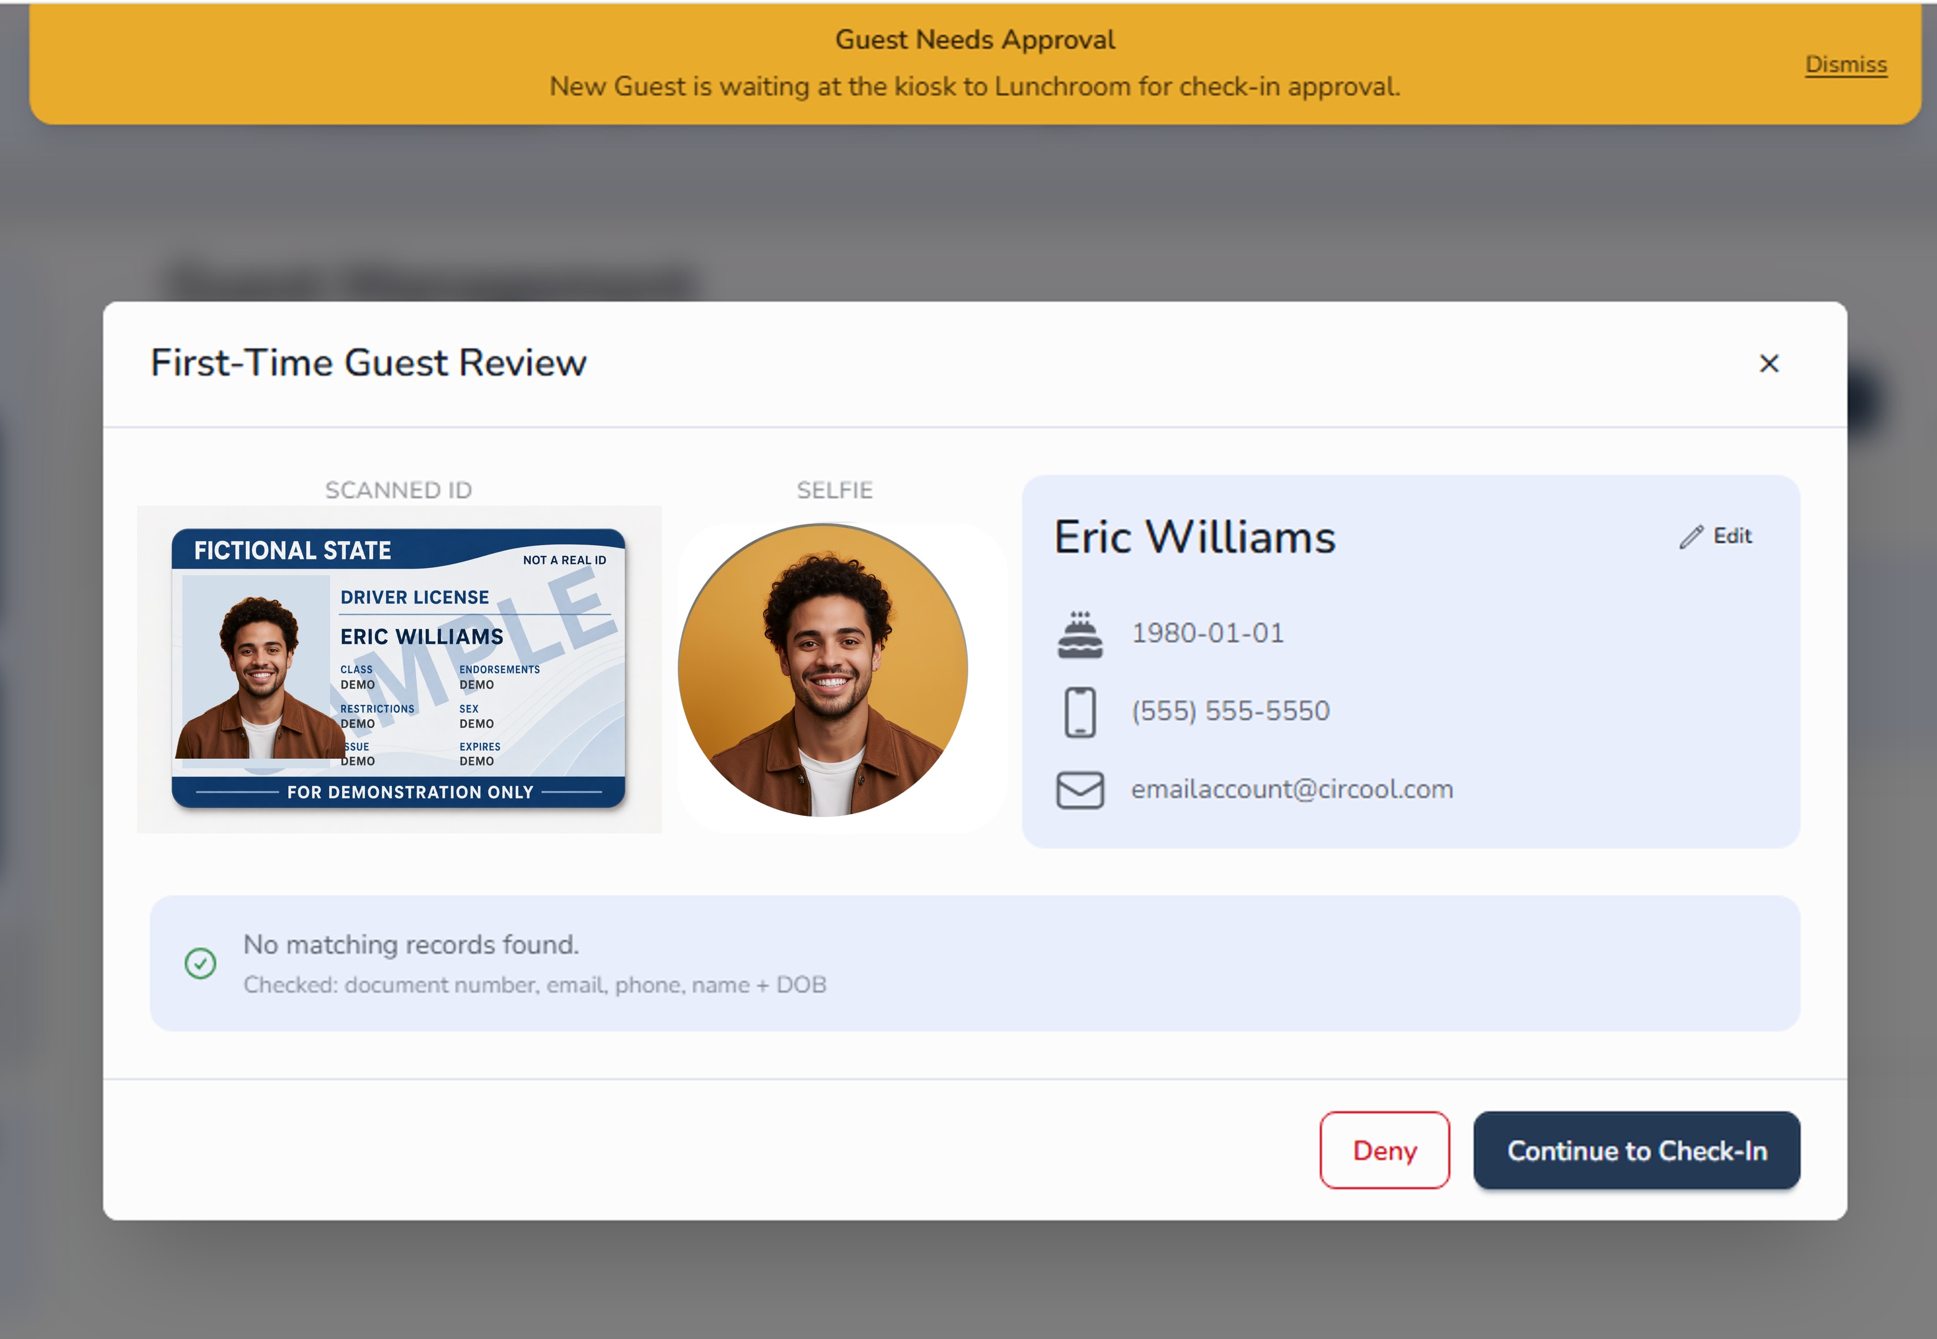The image size is (1937, 1339).
Task: Open the scanned driver license image
Action: click(x=399, y=669)
